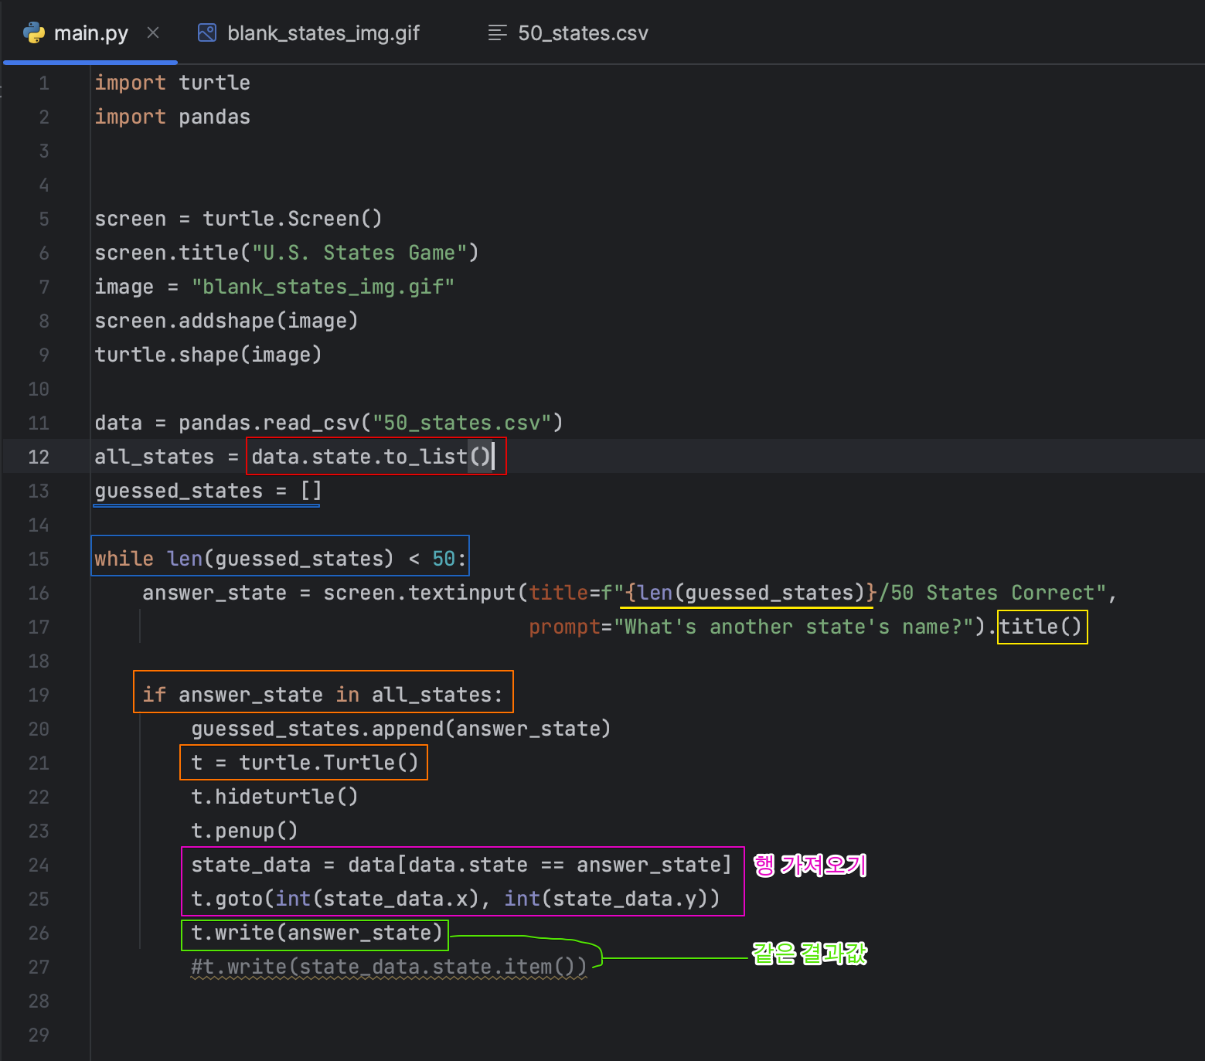Click 'while len(guessed_states) < 50:' line
The height and width of the screenshot is (1061, 1205).
281,559
